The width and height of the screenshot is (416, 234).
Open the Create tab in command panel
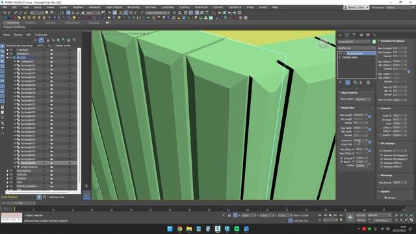pos(341,34)
